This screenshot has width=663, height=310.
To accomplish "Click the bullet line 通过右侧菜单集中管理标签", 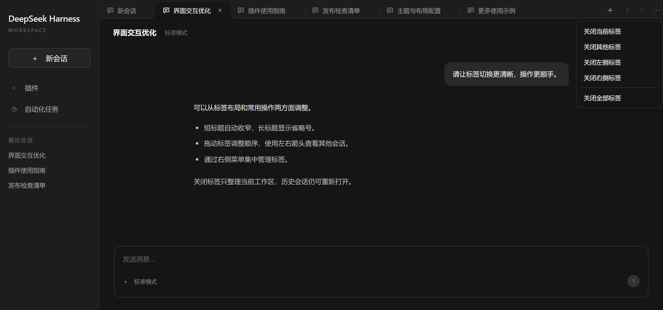I will coord(246,159).
